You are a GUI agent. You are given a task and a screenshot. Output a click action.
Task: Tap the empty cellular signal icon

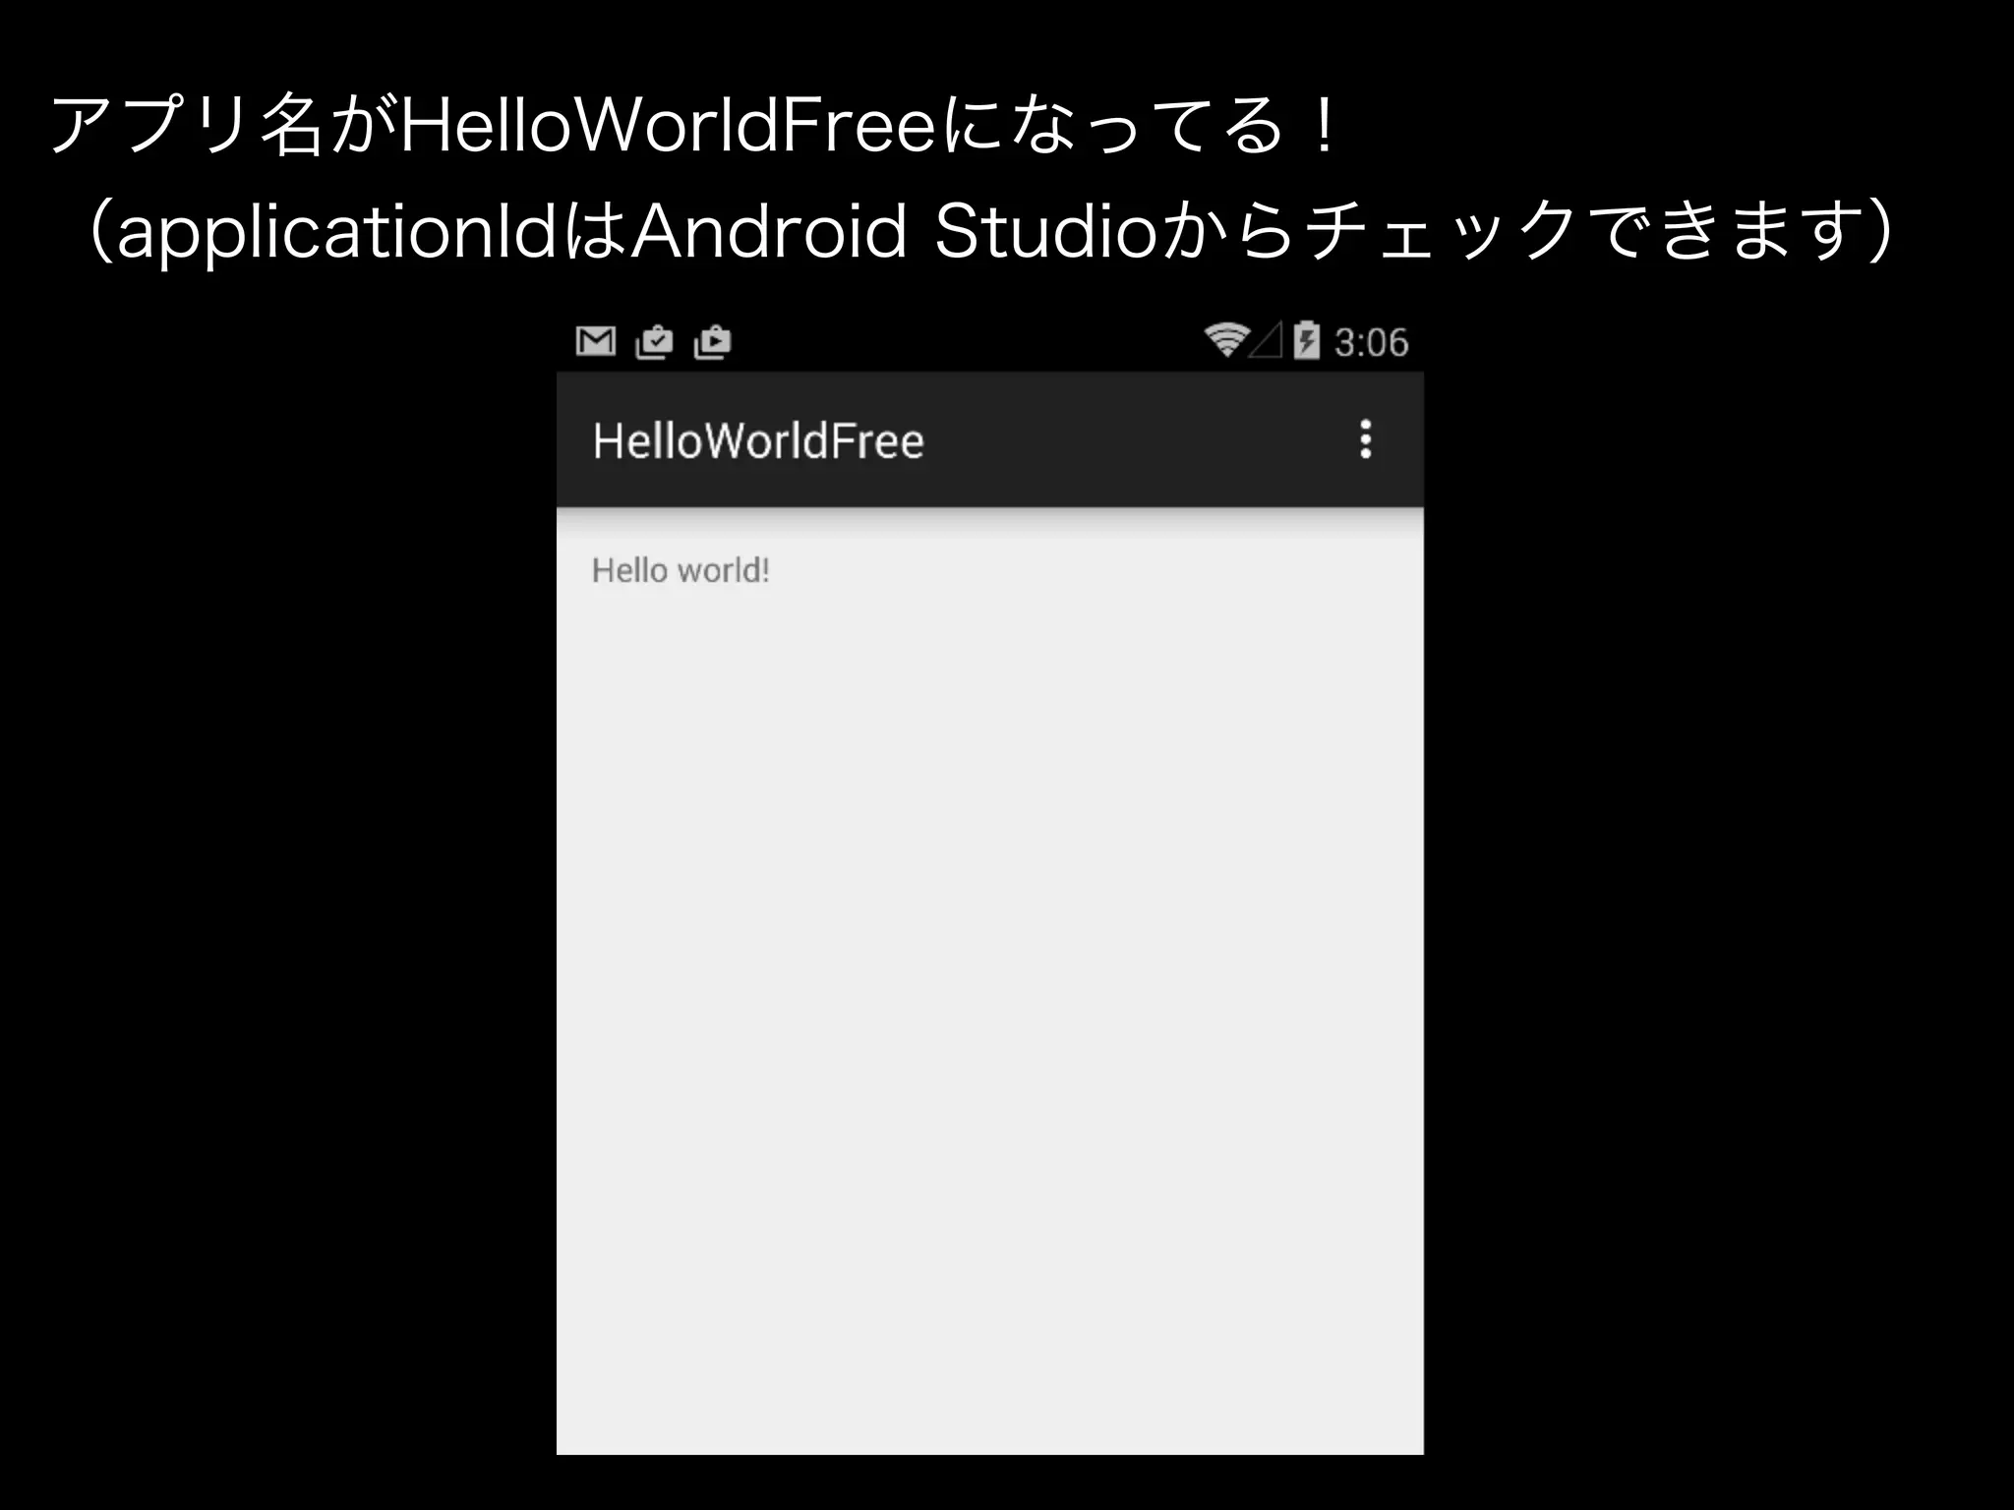(1266, 340)
